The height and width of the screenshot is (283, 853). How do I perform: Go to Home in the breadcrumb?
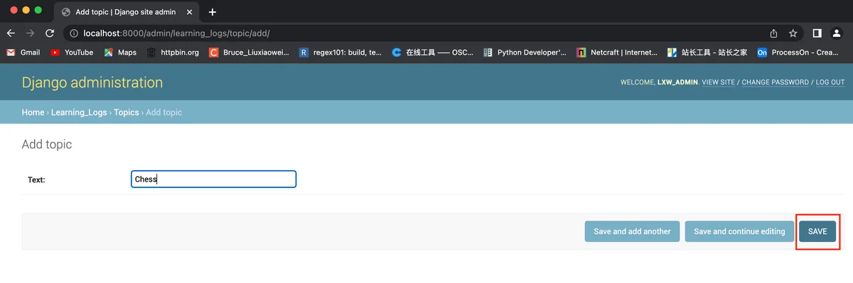pos(33,112)
